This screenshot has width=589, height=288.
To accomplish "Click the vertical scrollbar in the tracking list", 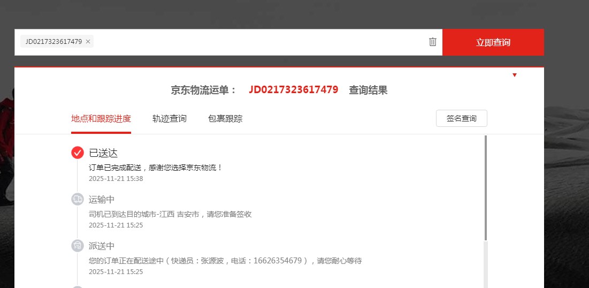I will click(486, 187).
